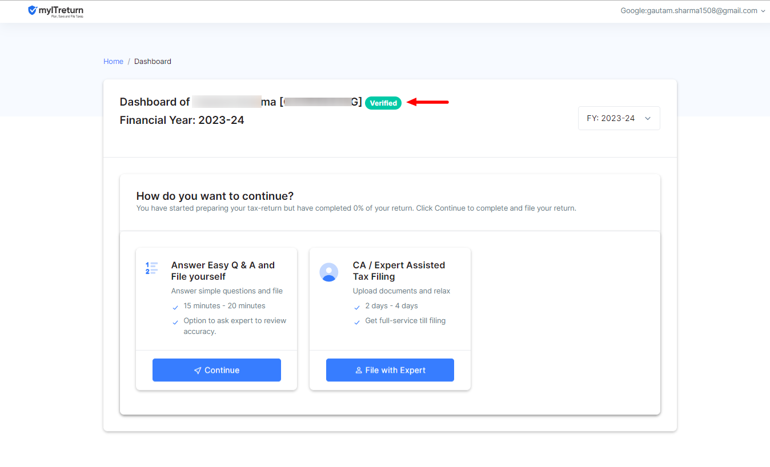Click Continue to file yourself

216,370
